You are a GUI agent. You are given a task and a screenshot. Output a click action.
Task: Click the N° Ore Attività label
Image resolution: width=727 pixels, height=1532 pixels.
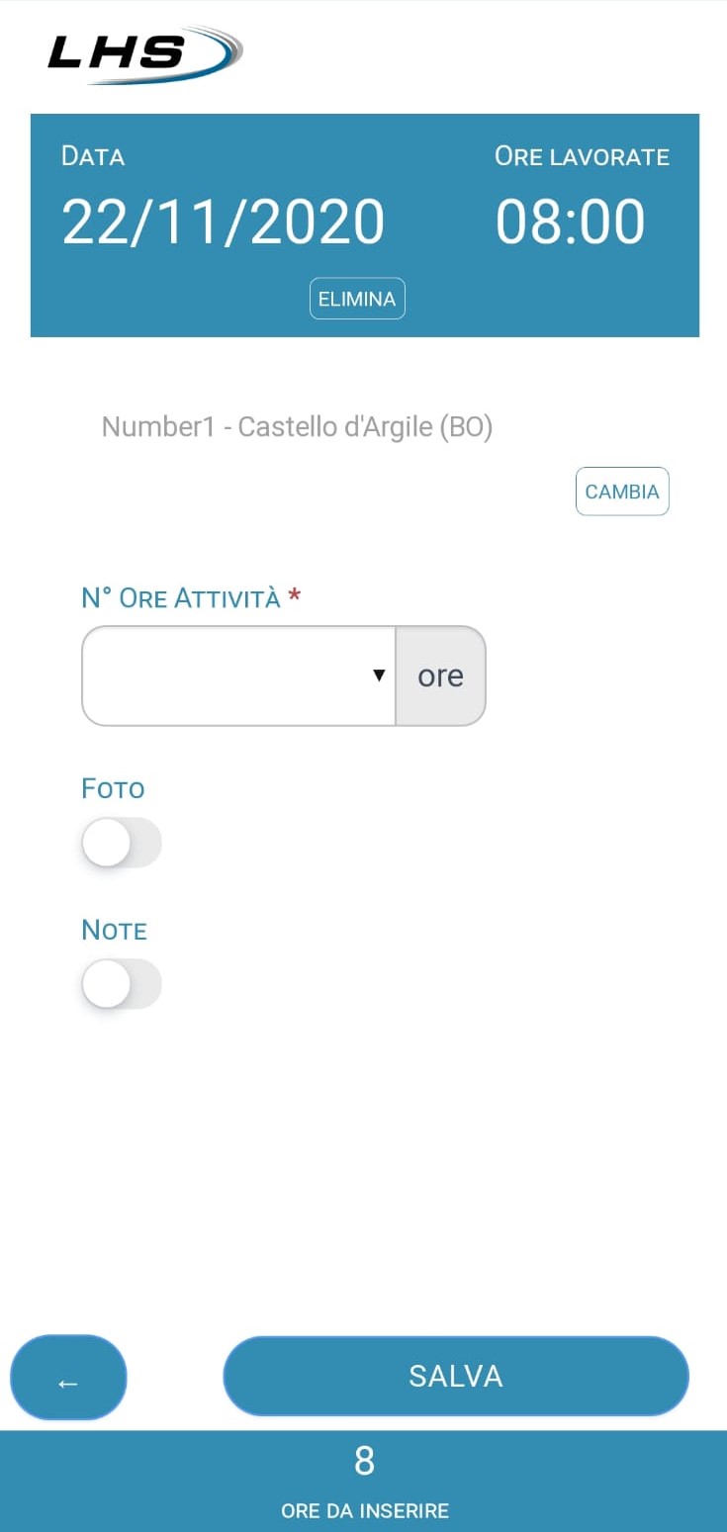[x=181, y=598]
